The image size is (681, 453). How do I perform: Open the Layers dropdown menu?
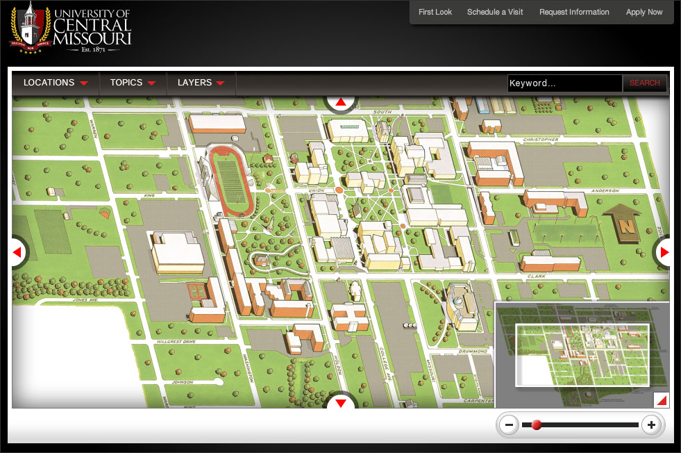(201, 83)
